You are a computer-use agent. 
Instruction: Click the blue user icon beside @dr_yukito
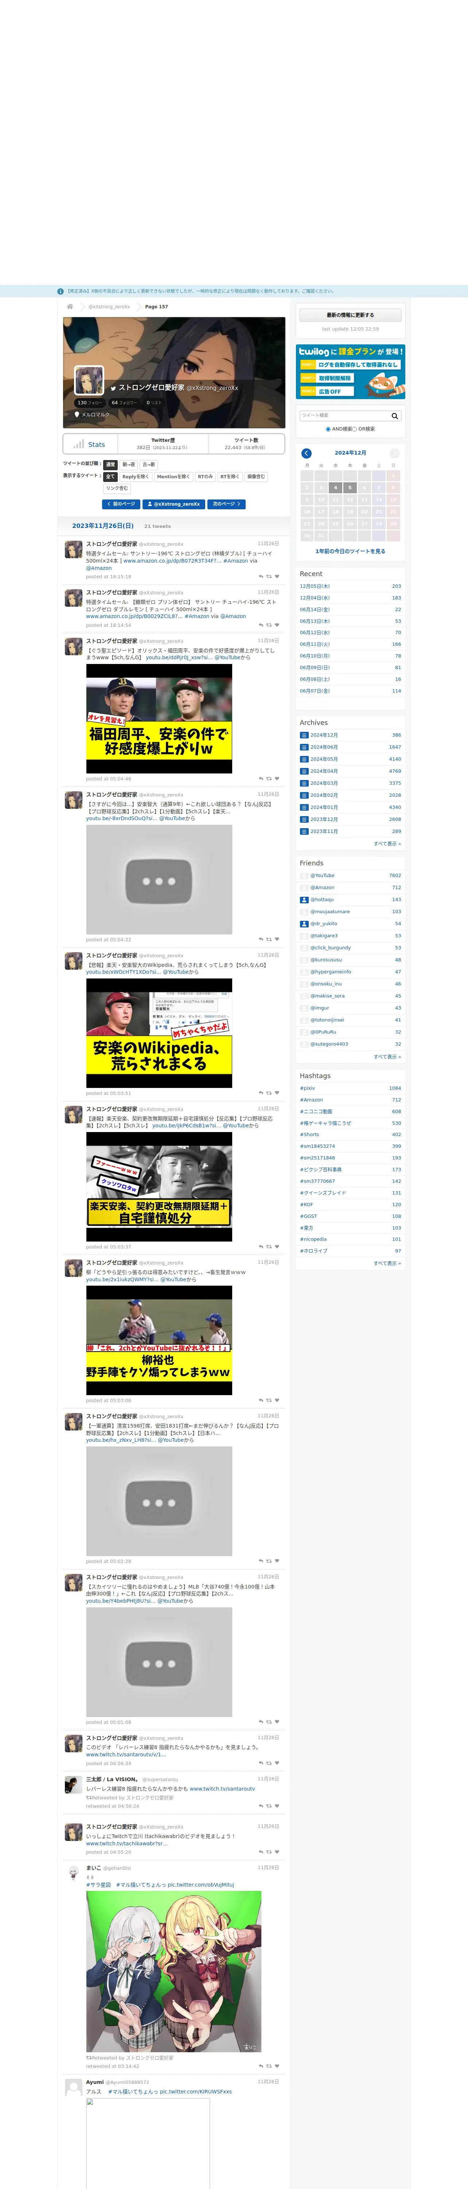[304, 924]
